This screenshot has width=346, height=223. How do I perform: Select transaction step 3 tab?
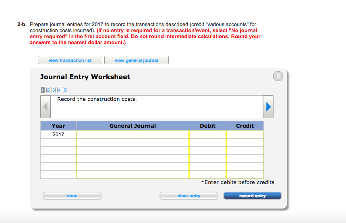[x=54, y=90]
